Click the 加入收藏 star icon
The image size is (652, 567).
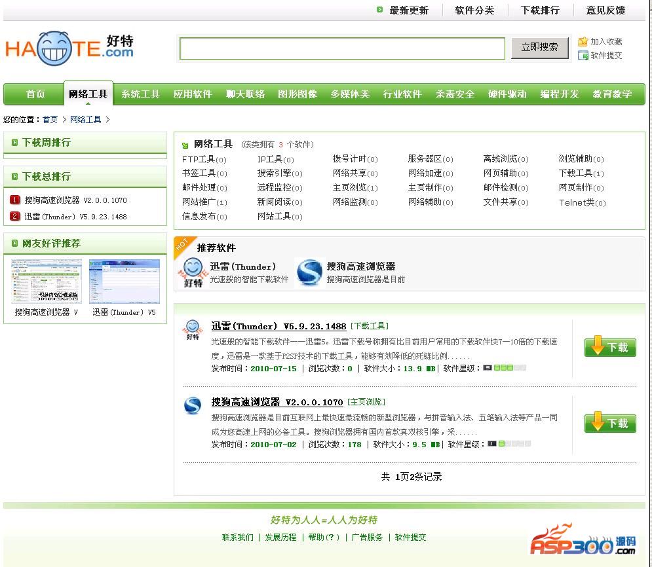[583, 41]
